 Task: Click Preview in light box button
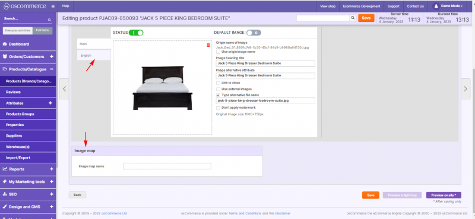tap(402, 195)
